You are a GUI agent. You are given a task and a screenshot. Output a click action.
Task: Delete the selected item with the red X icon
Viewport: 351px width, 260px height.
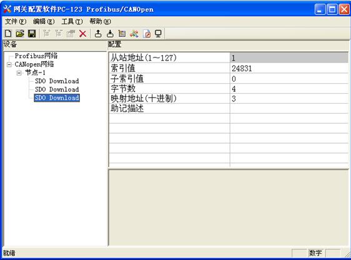[83, 34]
